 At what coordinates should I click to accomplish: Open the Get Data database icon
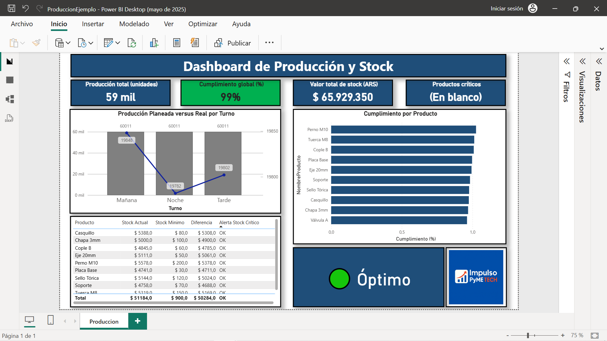(59, 43)
